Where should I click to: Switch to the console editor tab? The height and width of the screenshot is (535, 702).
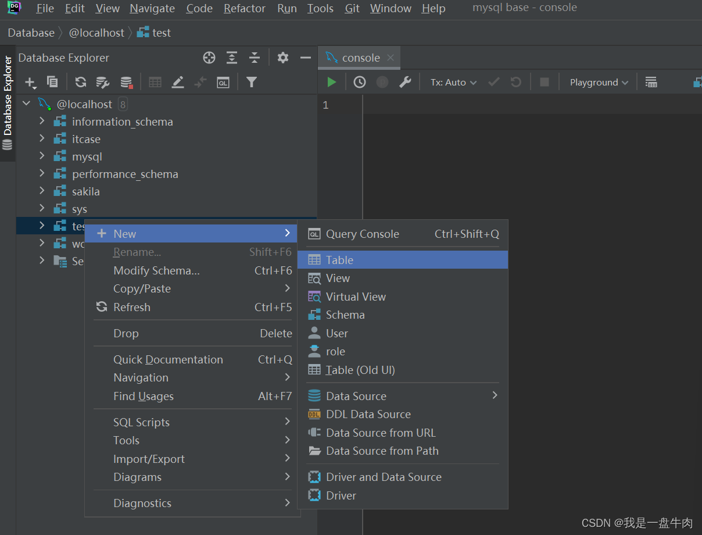tap(360, 58)
